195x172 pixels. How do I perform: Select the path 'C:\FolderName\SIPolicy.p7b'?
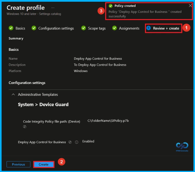[x=108, y=121]
